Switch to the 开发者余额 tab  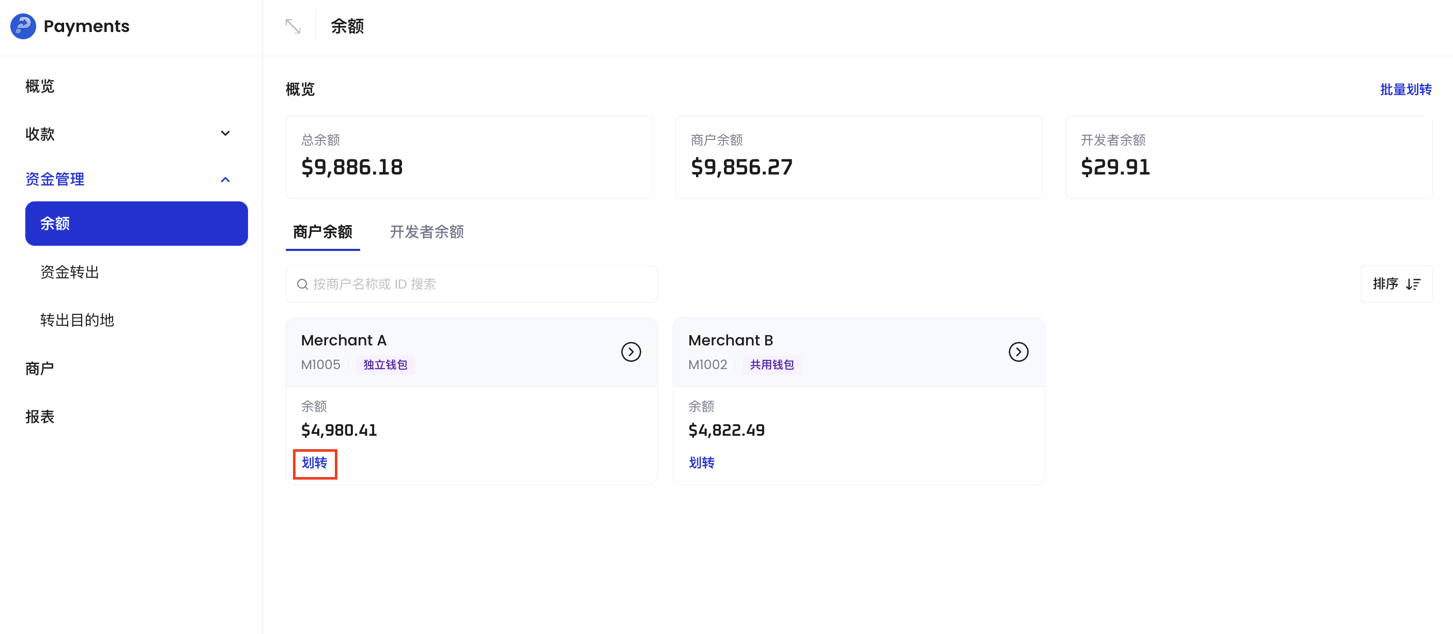[426, 232]
